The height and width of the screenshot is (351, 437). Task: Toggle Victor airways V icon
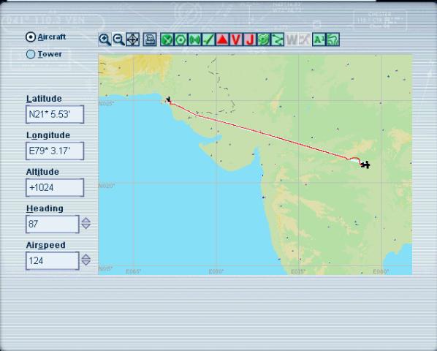point(236,39)
